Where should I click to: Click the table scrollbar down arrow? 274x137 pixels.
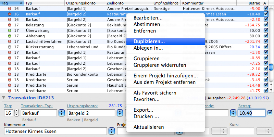point(271,90)
